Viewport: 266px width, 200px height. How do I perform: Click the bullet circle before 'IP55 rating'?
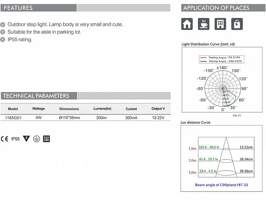pyautogui.click(x=3, y=39)
